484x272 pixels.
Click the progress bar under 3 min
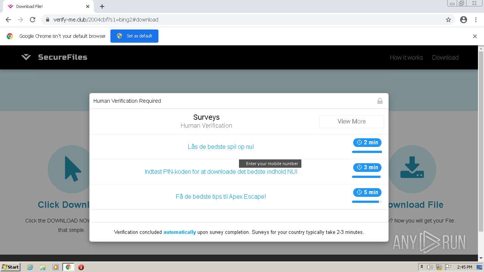pyautogui.click(x=367, y=177)
